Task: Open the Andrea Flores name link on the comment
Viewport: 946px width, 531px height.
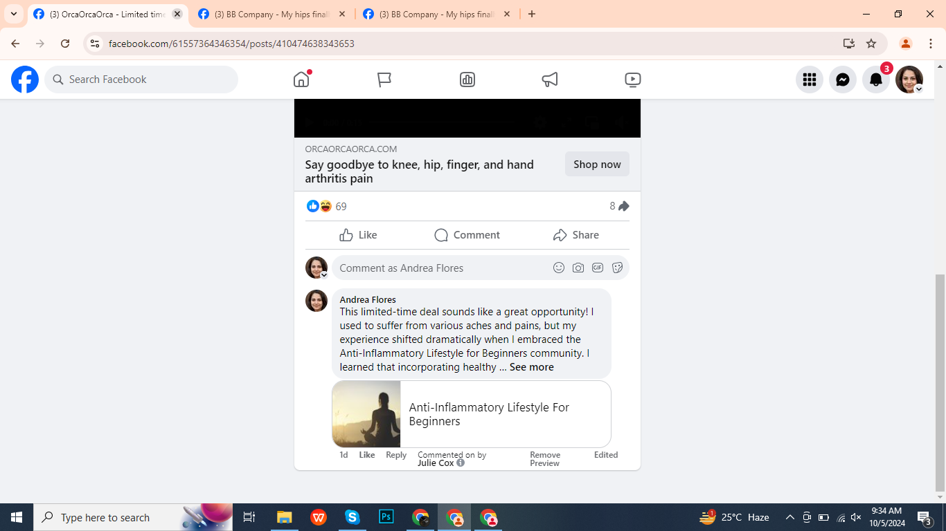Action: click(x=368, y=299)
